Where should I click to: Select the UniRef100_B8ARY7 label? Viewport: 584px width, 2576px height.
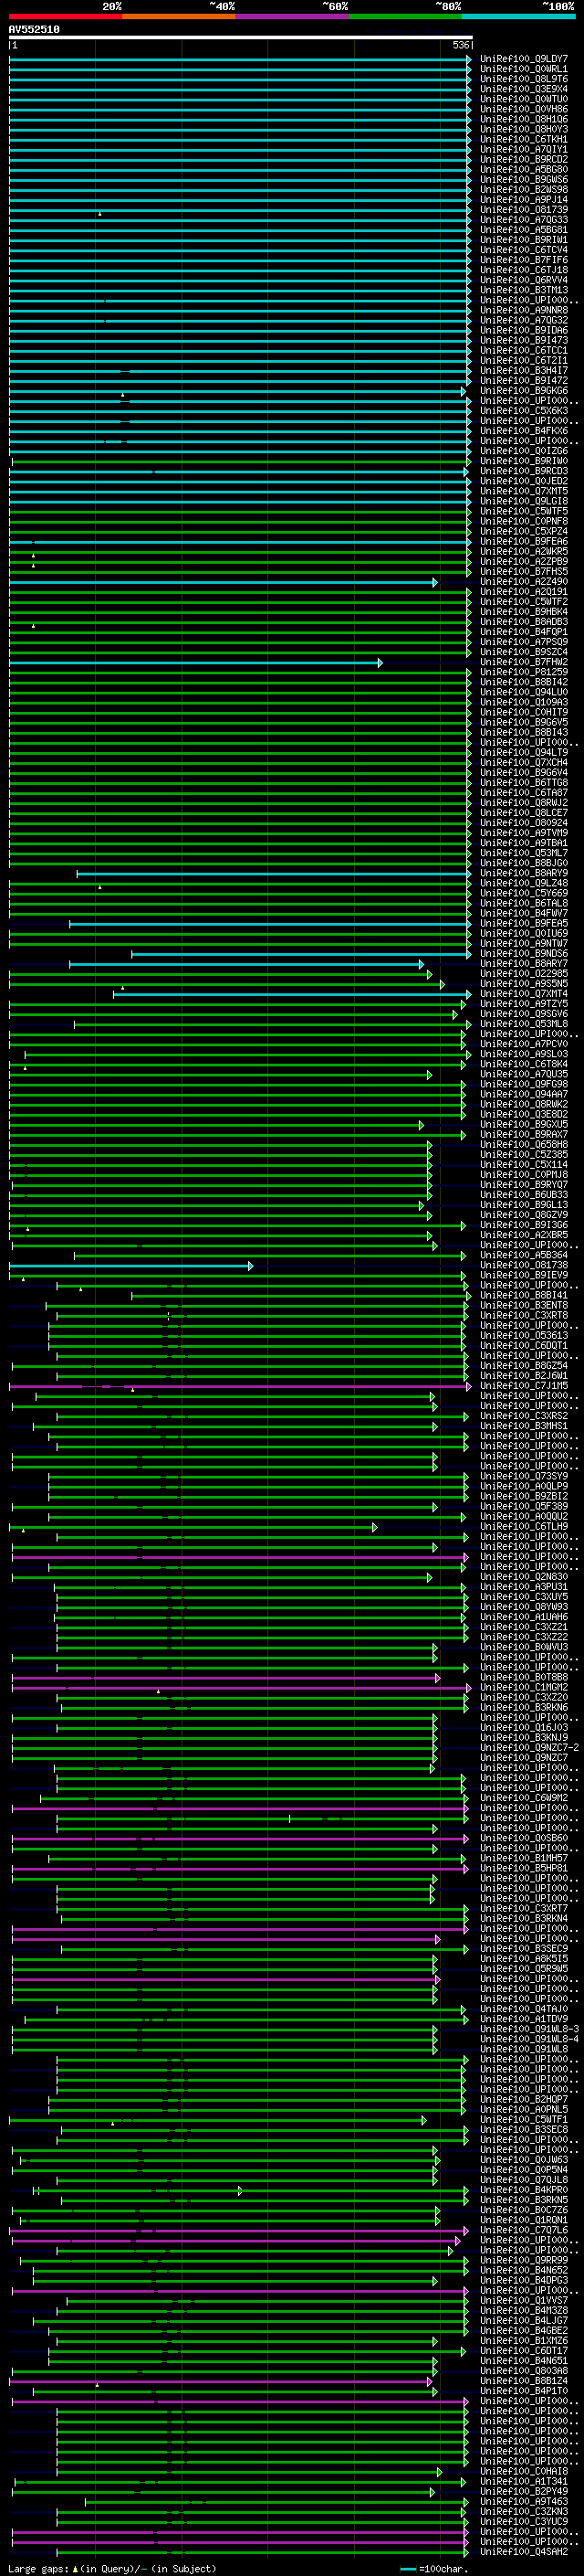[x=524, y=963]
